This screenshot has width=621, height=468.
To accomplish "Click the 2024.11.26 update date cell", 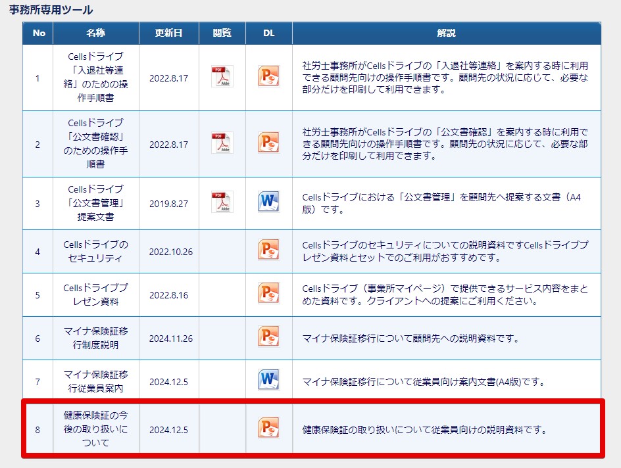I will click(x=170, y=339).
